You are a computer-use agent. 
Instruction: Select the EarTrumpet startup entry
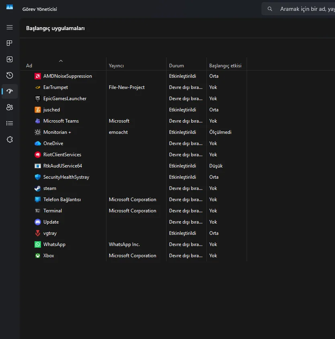point(55,87)
